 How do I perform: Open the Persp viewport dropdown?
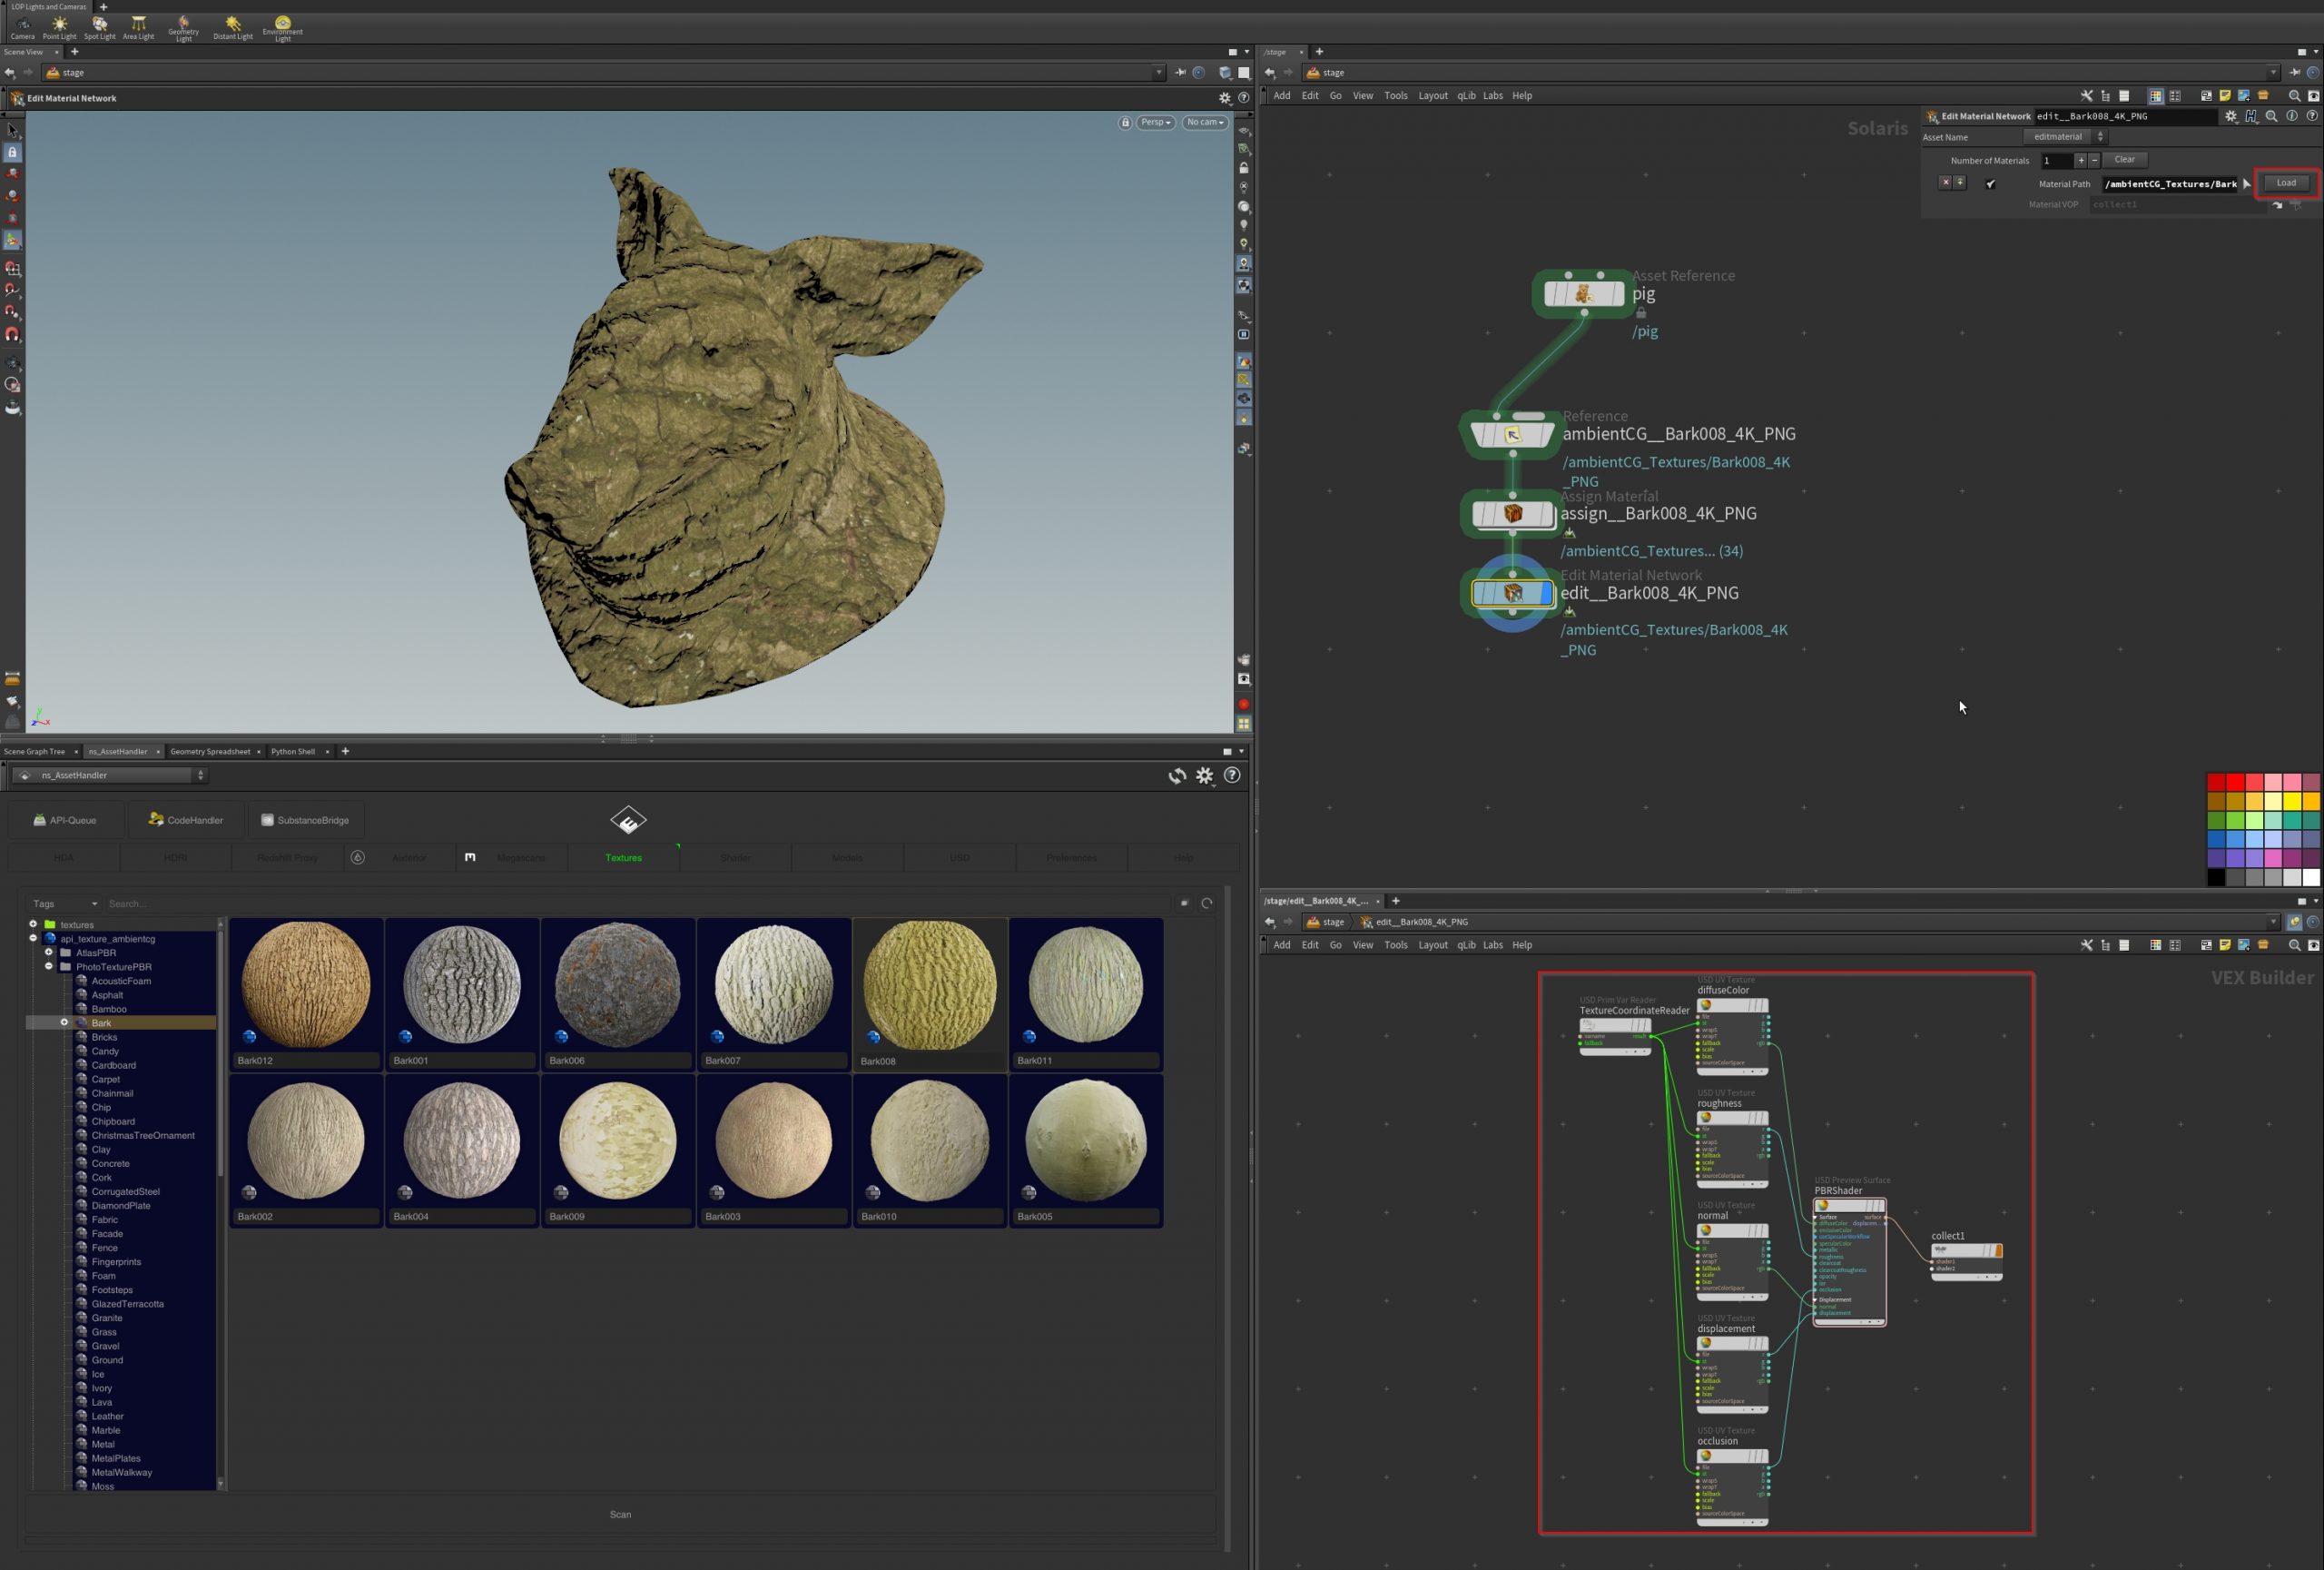pos(1155,122)
